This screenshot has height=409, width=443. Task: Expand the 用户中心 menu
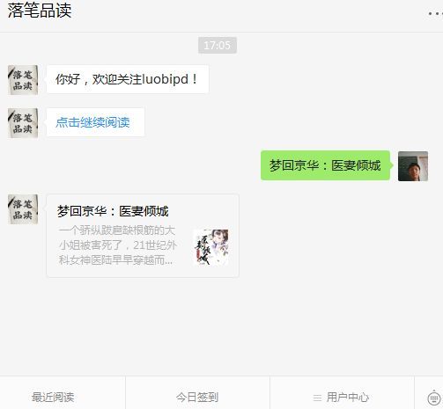tap(341, 398)
